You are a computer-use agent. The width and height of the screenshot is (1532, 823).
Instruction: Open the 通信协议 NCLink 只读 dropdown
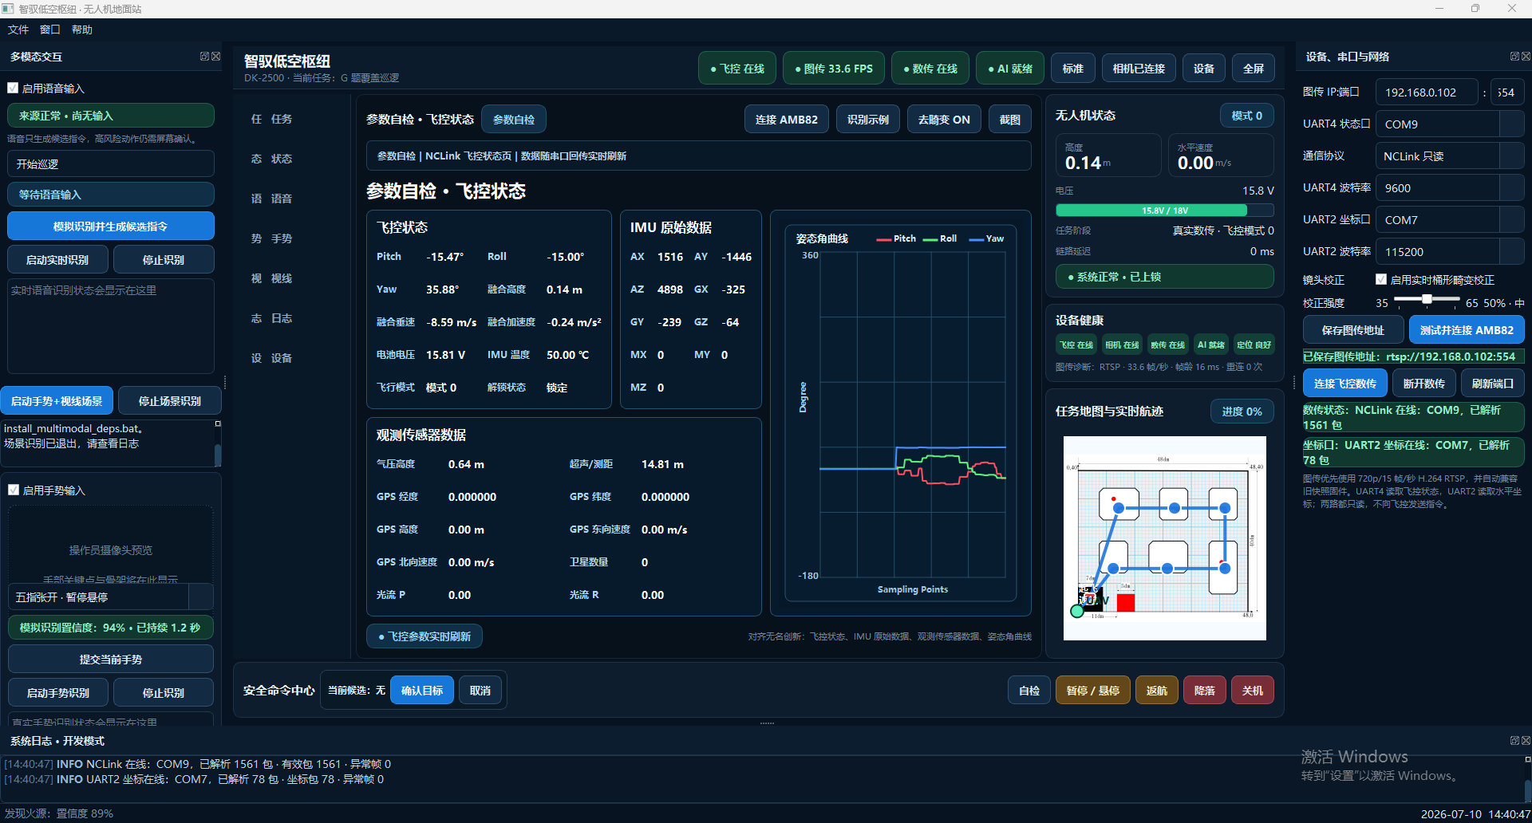(x=1512, y=156)
